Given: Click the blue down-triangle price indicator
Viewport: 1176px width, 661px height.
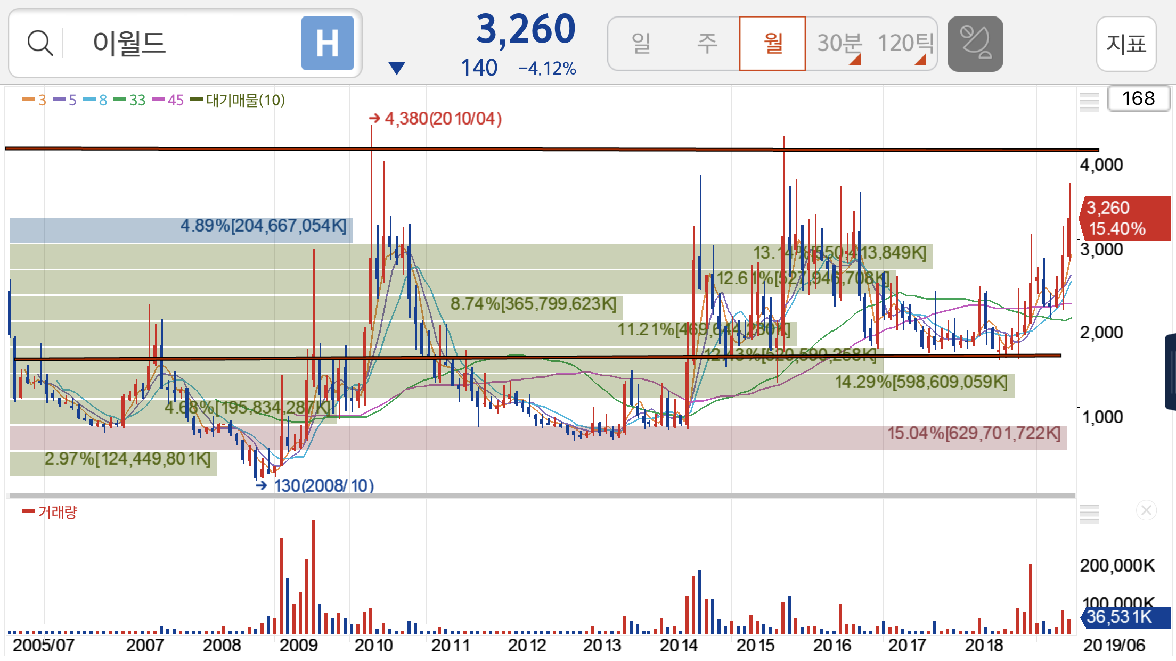Looking at the screenshot, I should 397,68.
